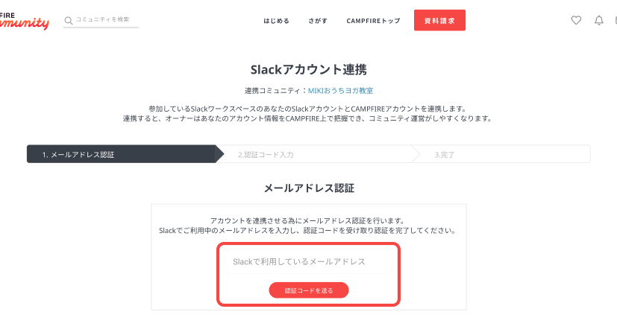Click the アカウントを連携させる為に instruction text
This screenshot has width=617, height=335.
(307, 220)
